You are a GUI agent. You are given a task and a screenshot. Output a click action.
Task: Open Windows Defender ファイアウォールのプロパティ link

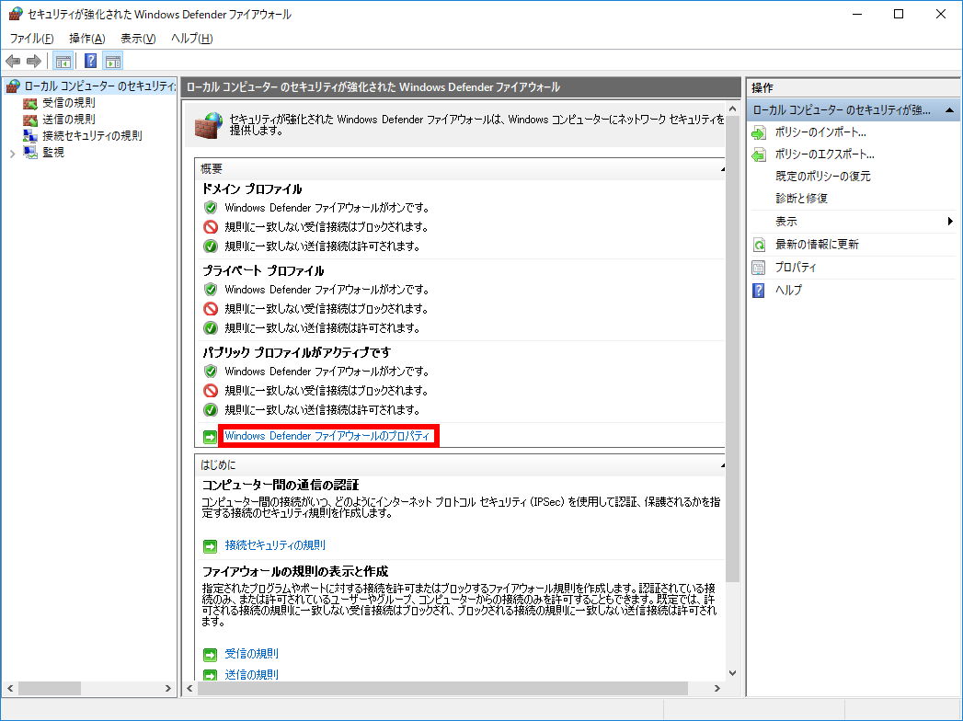(327, 436)
